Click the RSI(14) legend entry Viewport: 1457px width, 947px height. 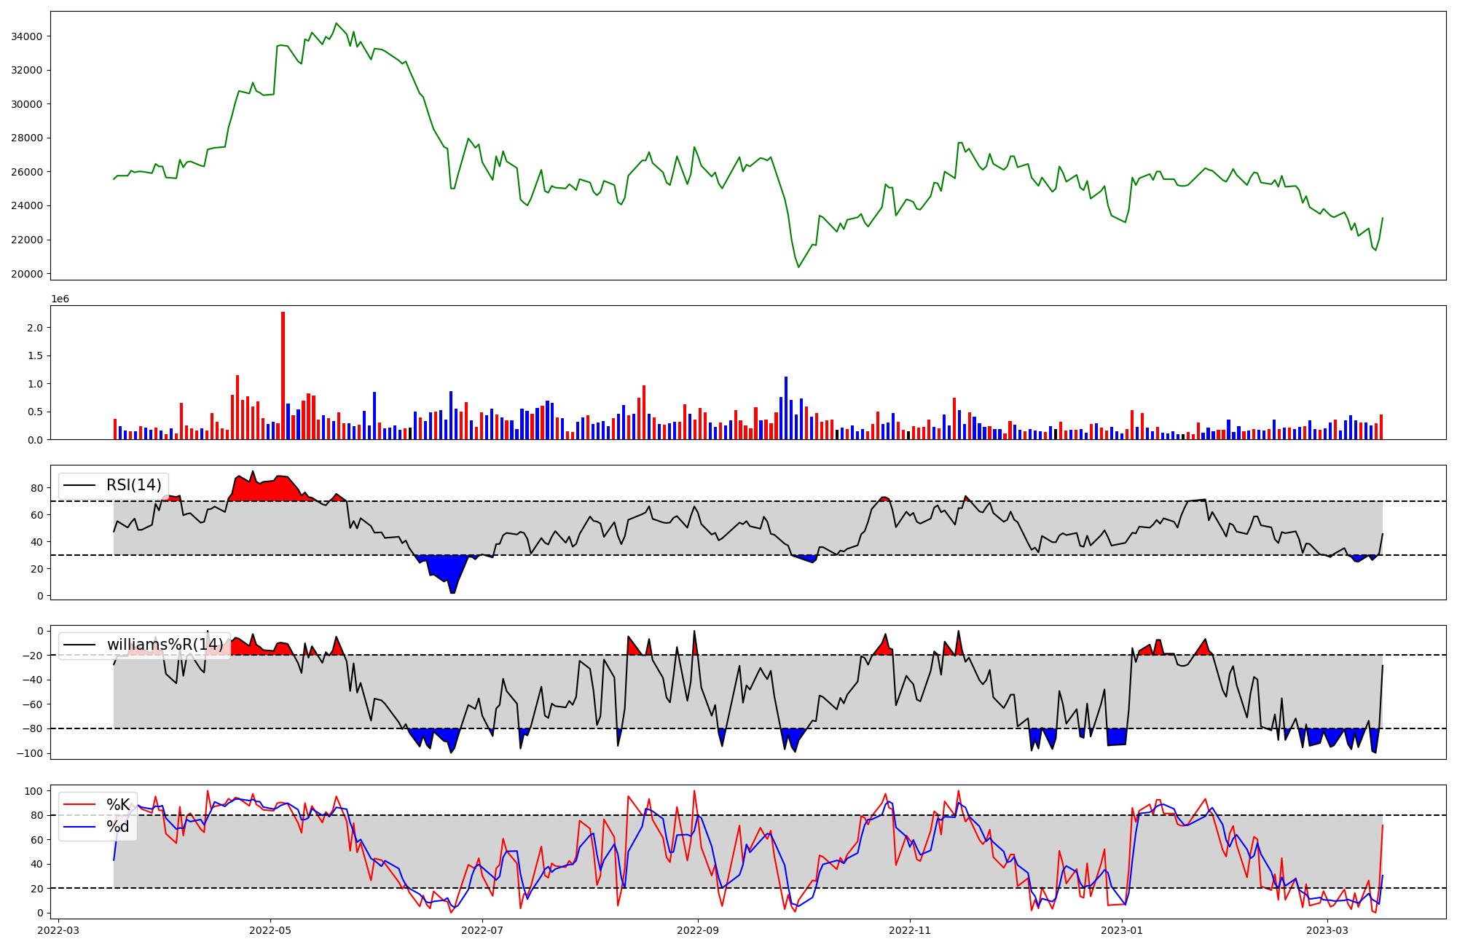(134, 485)
